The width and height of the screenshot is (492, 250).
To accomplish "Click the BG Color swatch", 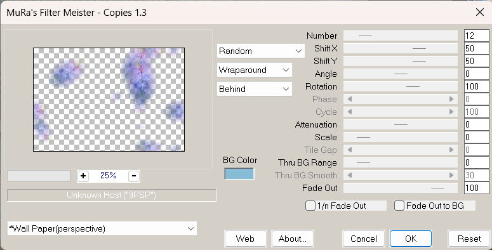I will [x=239, y=174].
